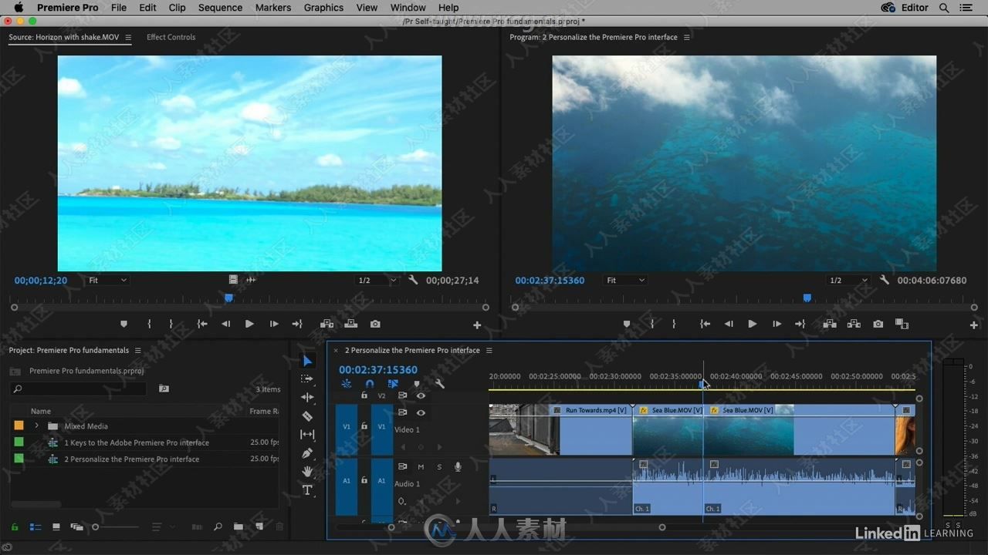The width and height of the screenshot is (988, 555).
Task: Step forward one frame in Source monitor
Action: 273,325
